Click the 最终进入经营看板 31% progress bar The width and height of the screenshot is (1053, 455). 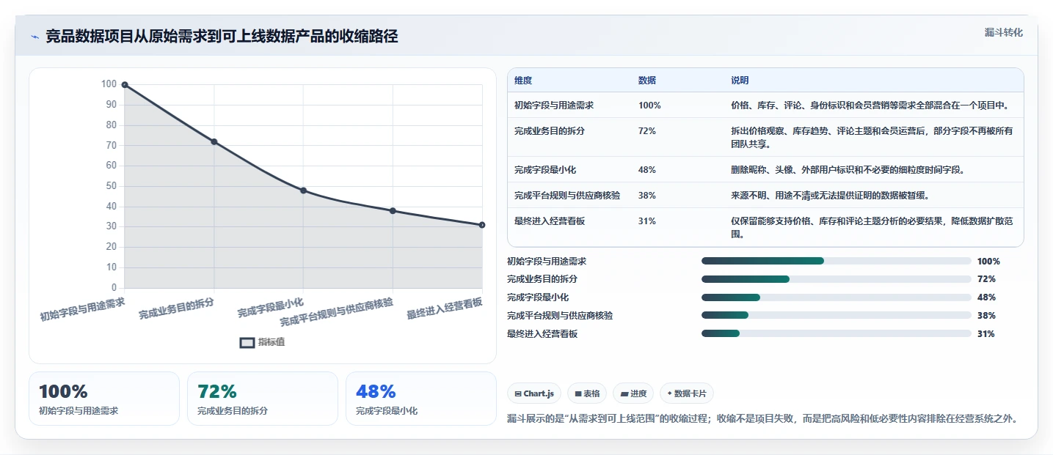click(x=837, y=333)
